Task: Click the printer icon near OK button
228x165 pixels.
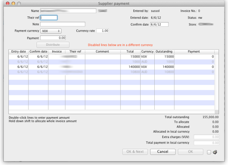Action: coord(215,152)
